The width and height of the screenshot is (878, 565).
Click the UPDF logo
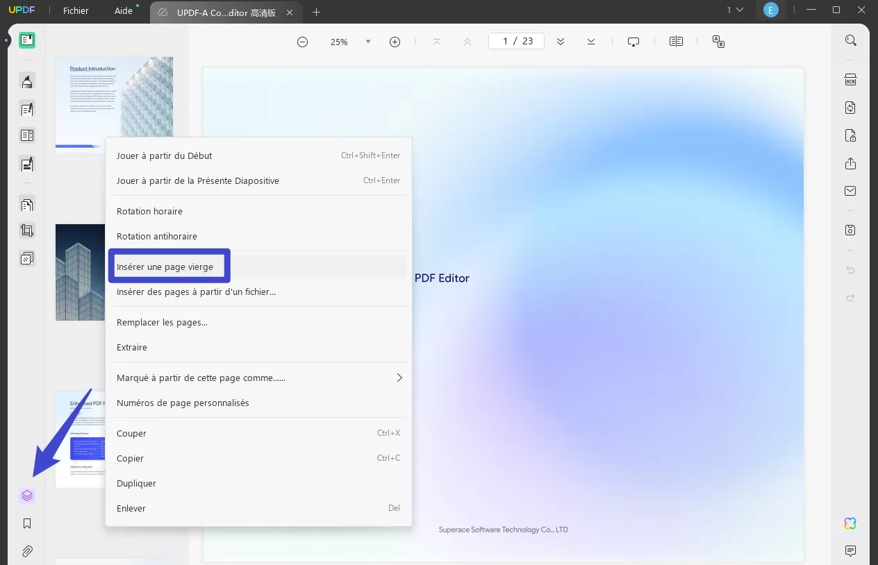(x=22, y=10)
